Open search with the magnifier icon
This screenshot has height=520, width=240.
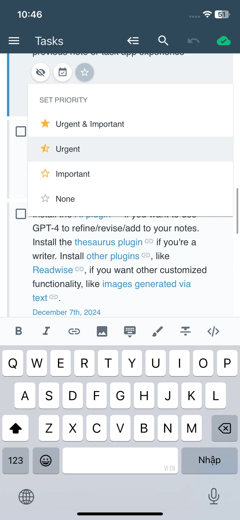click(x=163, y=41)
